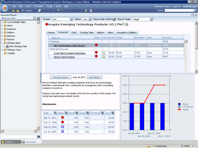Switch to the Trending Table tab
Screen dimensions: 198x148
click(86, 33)
